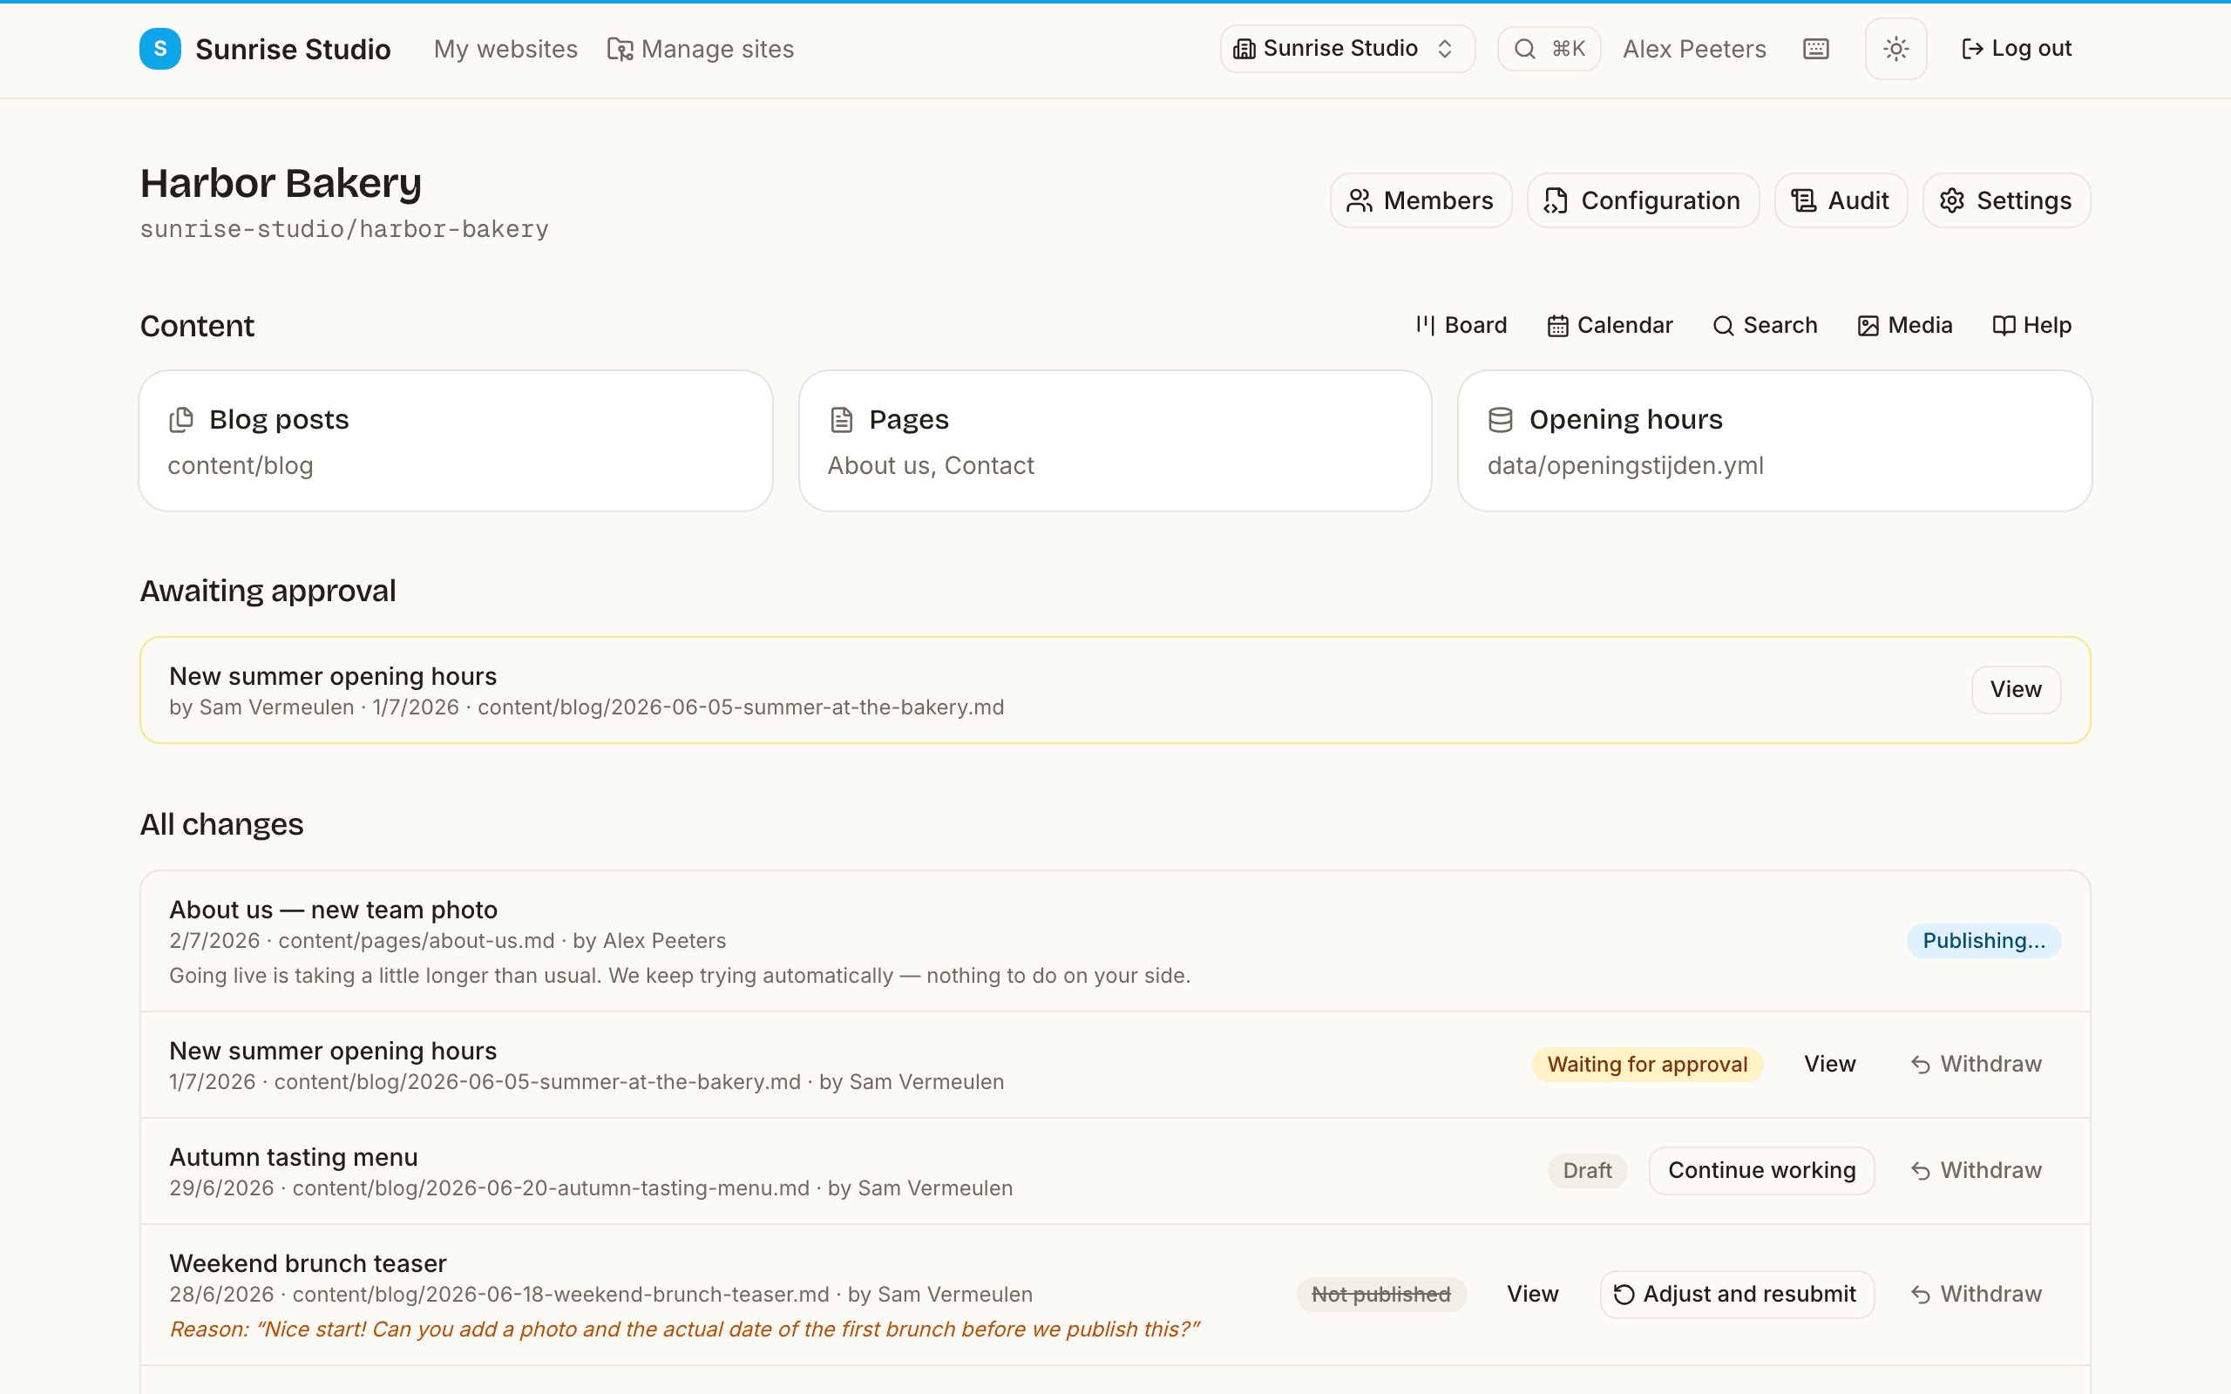2231x1394 pixels.
Task: Click the Waiting for approval badge
Action: (1647, 1064)
